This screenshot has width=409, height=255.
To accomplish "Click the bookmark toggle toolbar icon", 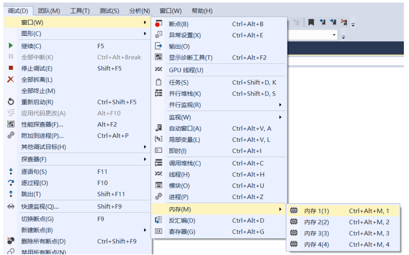I will (x=311, y=22).
